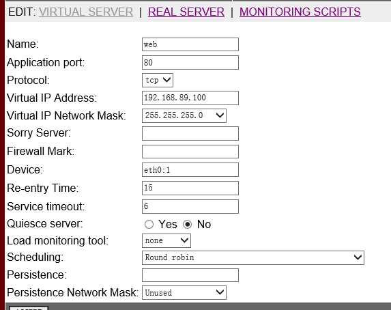Click the empty Persistence field
The width and height of the screenshot is (391, 310).
tap(190, 275)
